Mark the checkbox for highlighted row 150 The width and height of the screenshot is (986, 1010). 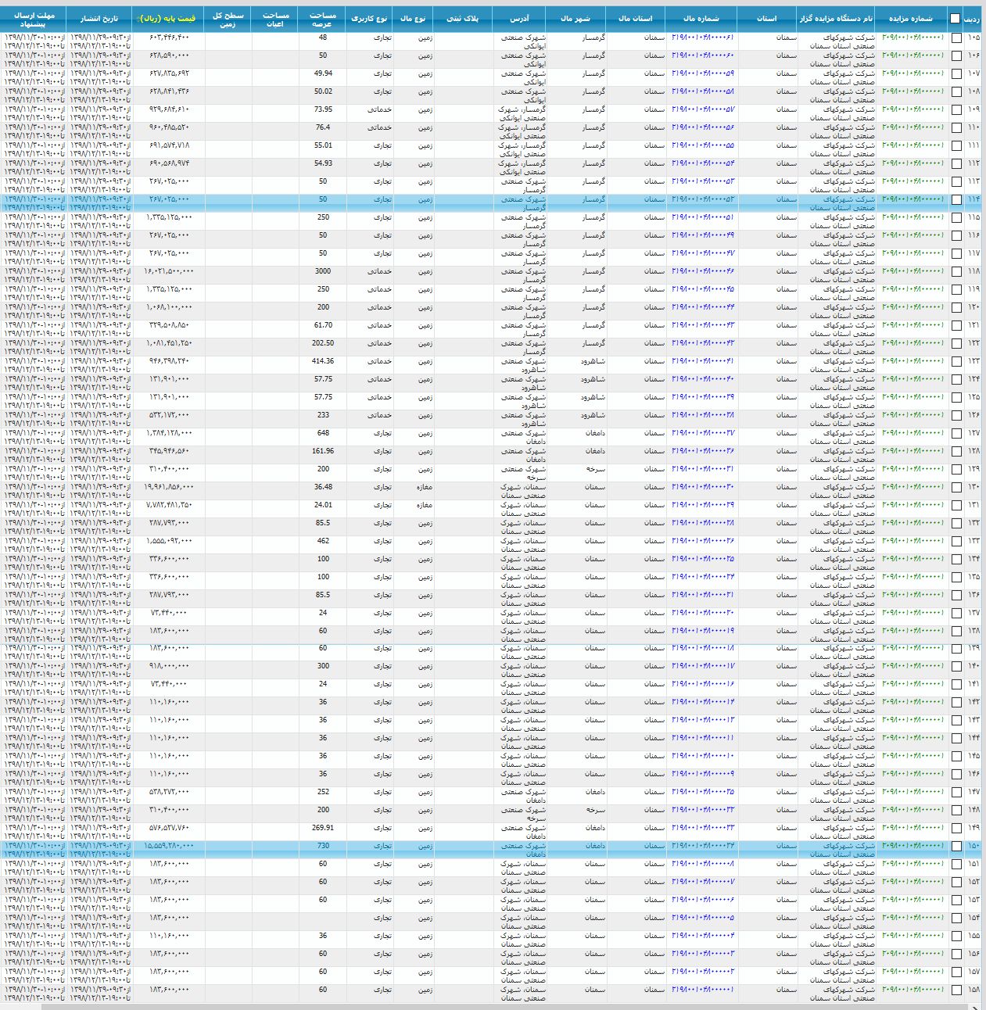956,847
